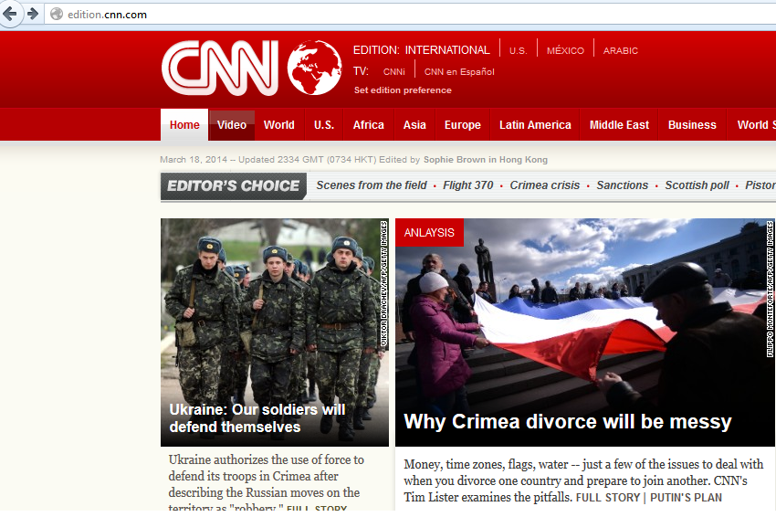The width and height of the screenshot is (776, 517).
Task: Click the globe icon in address bar
Action: click(57, 15)
